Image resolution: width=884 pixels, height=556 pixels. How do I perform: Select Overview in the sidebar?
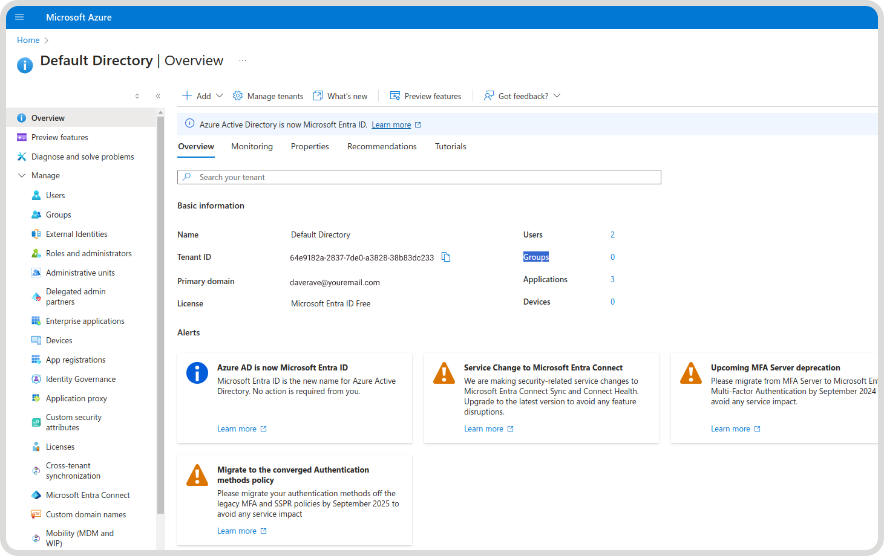(81, 118)
